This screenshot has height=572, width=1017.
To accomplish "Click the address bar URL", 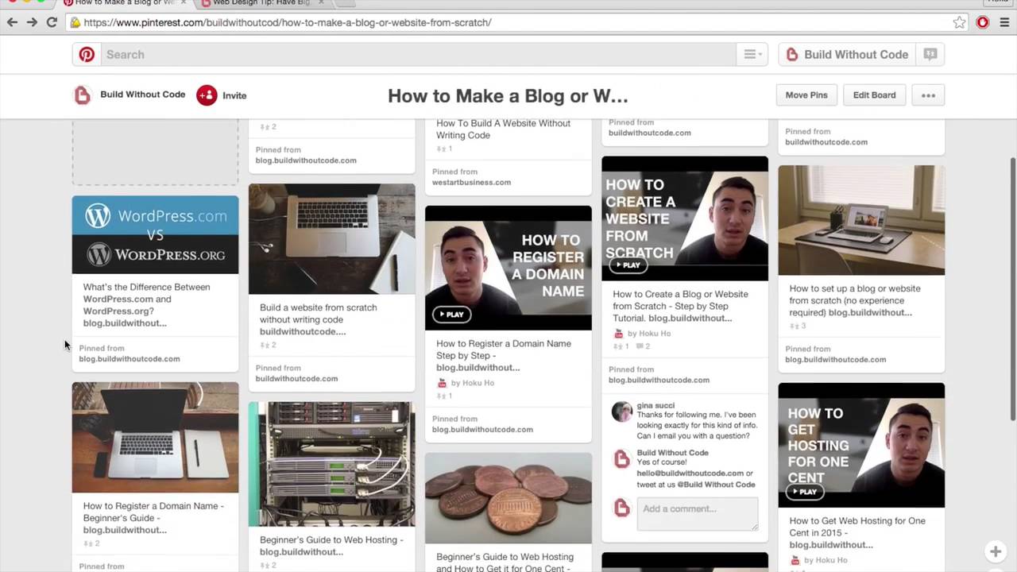I will coord(288,22).
